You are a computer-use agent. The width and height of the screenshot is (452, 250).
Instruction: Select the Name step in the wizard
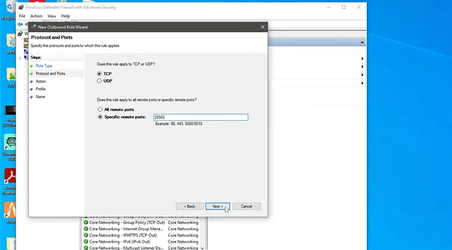pyautogui.click(x=40, y=97)
